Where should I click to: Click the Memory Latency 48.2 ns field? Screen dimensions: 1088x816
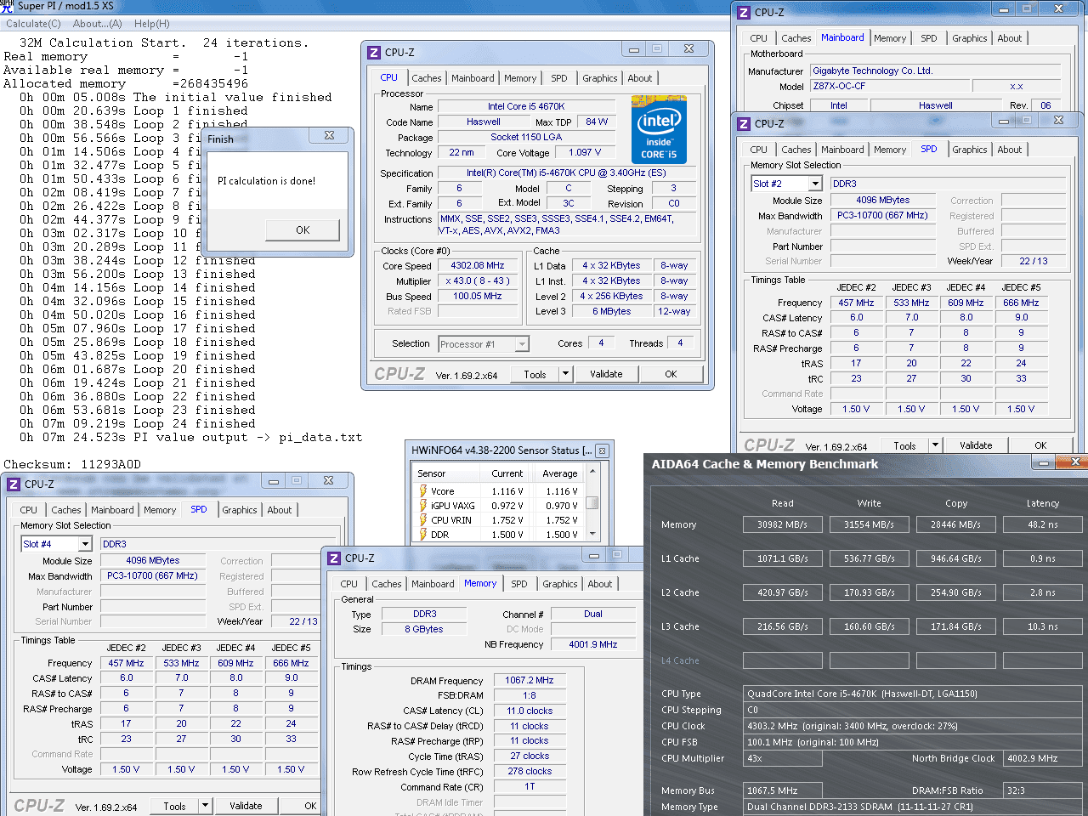[x=1042, y=524]
